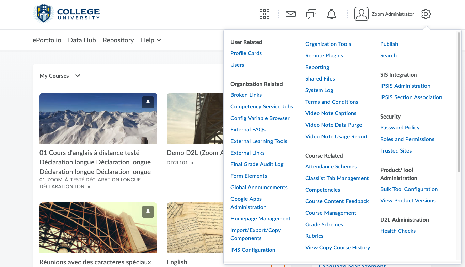Open Password Policy
465x267 pixels.
400,128
